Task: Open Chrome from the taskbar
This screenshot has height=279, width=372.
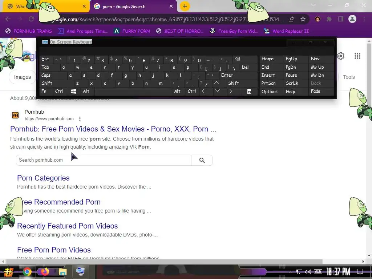Action: [x=27, y=272]
